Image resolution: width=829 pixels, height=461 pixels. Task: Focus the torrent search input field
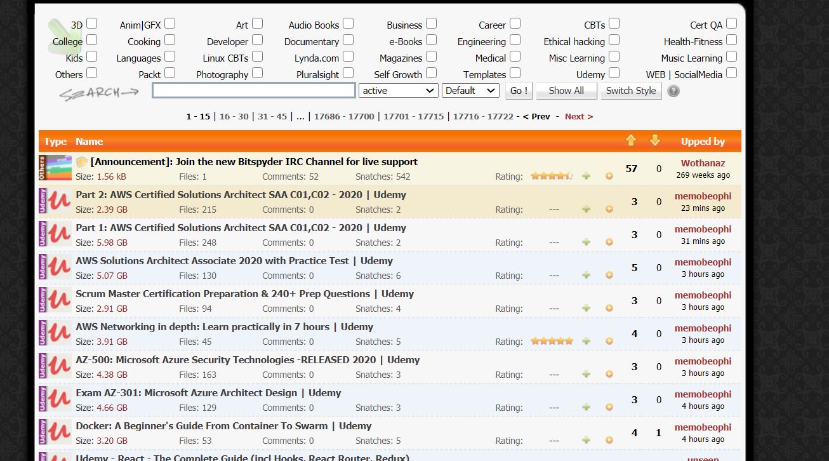(x=254, y=91)
